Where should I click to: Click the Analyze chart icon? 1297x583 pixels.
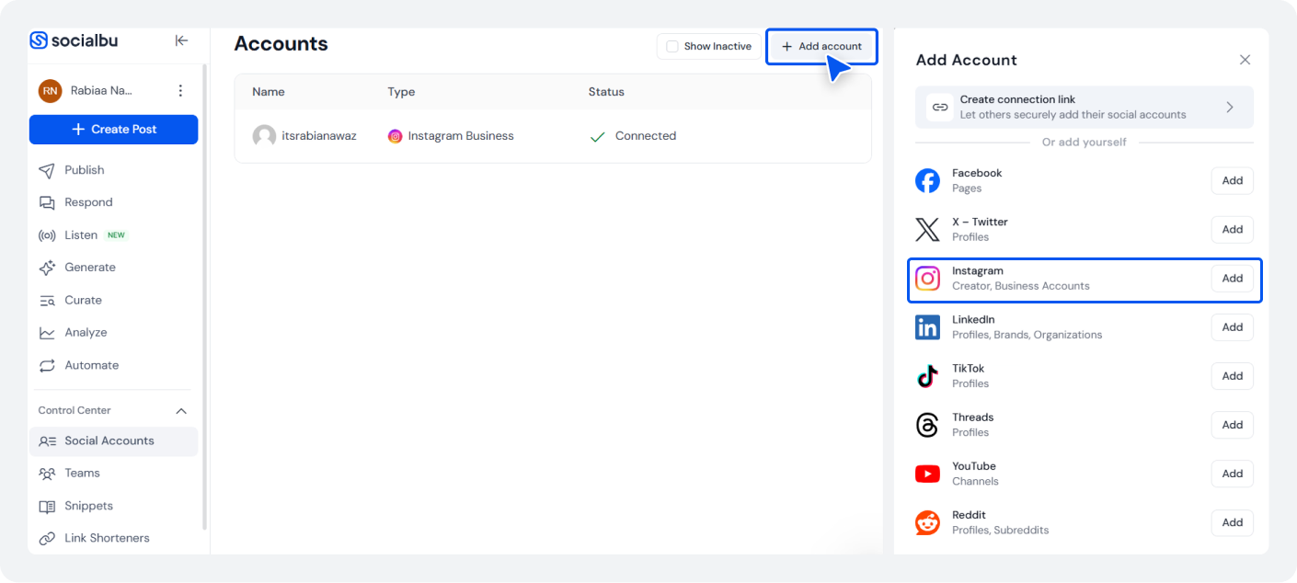47,333
